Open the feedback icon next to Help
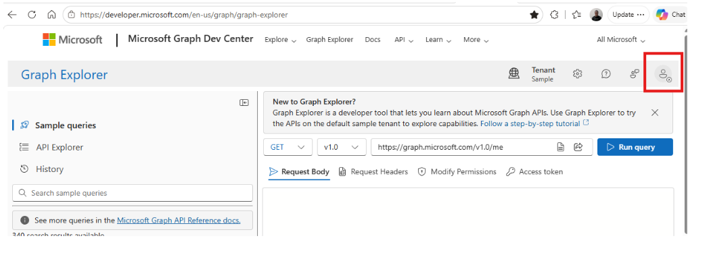This screenshot has width=709, height=255. point(635,74)
